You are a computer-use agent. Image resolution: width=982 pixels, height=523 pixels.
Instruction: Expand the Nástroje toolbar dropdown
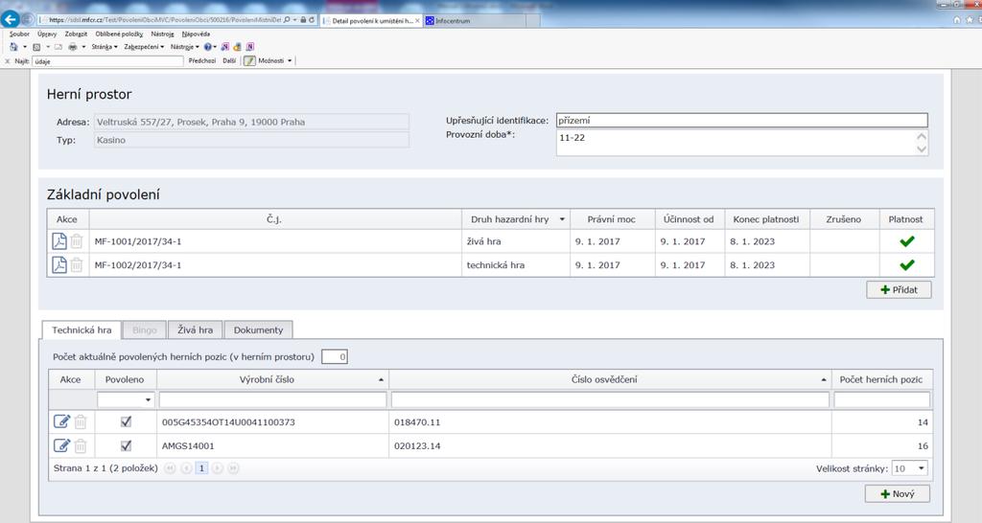(185, 47)
